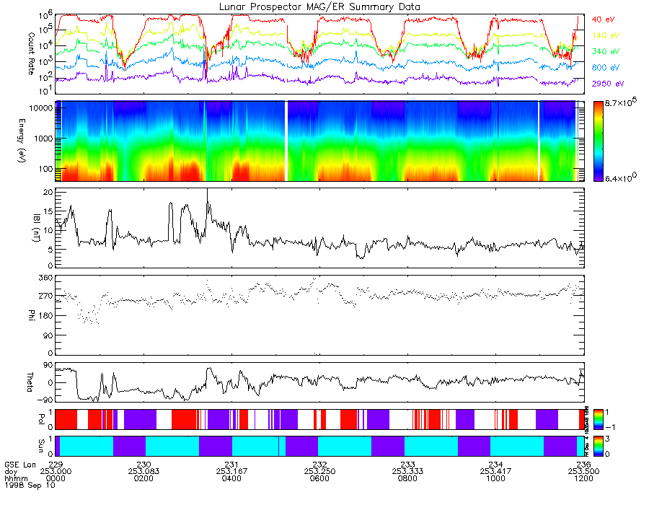Screen dimensions: 649x505
Task: Click the '0600' time tick label
Action: (319, 478)
